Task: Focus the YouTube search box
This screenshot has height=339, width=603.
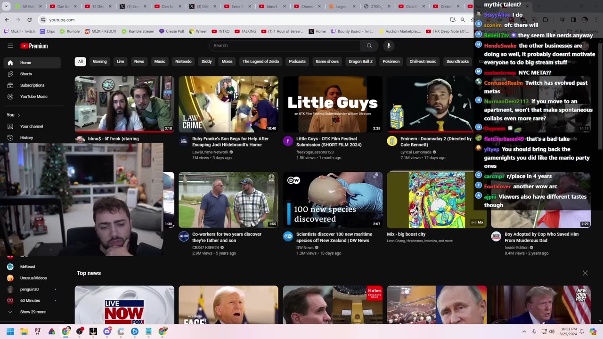Action: [285, 46]
